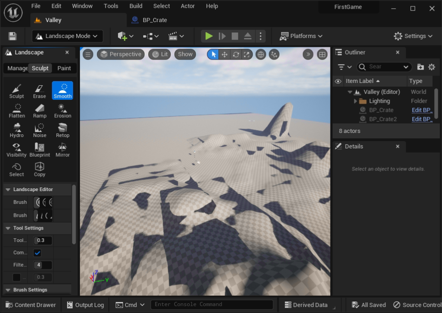Click Edit BP link for BP_Crate2
This screenshot has width=442, height=313.
[x=422, y=119]
